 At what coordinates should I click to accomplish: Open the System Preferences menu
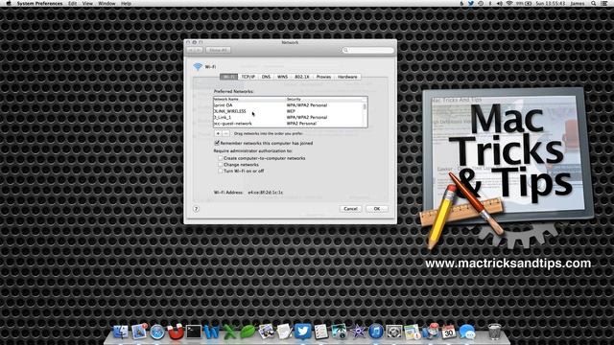(x=39, y=3)
